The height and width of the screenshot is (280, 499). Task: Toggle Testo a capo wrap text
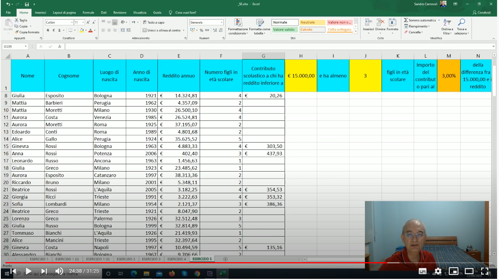154,22
